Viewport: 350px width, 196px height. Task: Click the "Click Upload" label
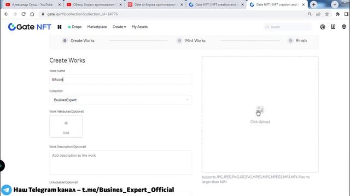[260, 122]
